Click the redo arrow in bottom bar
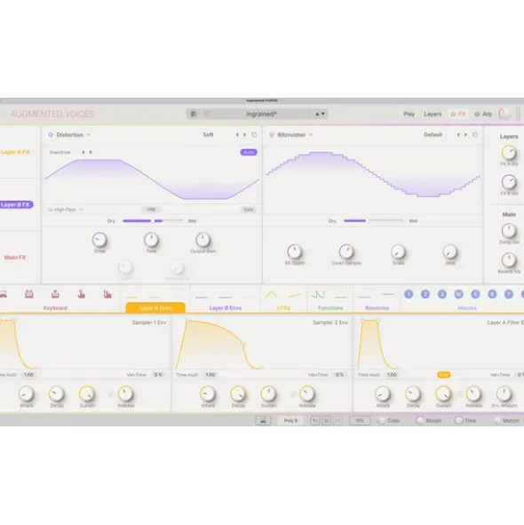This screenshot has width=524, height=525. [x=337, y=420]
